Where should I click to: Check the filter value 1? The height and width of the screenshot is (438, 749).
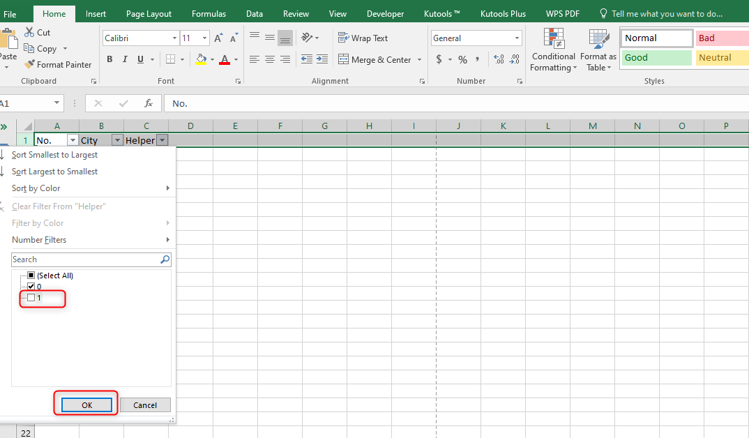click(31, 298)
